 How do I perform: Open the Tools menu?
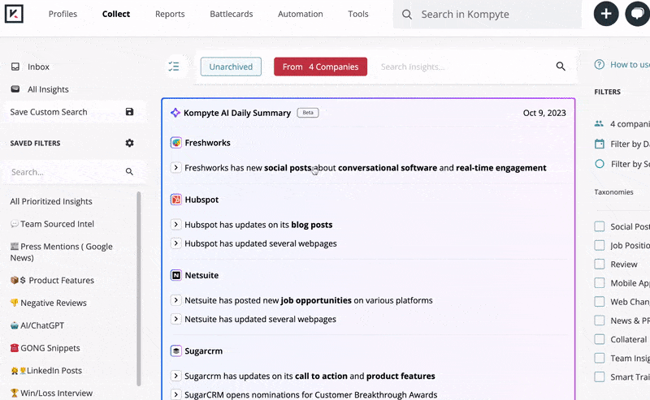[358, 14]
